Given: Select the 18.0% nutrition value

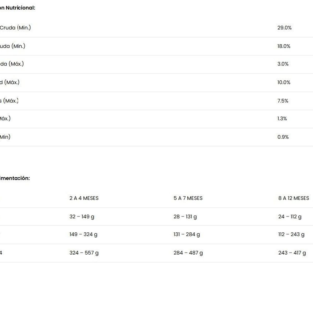Looking at the screenshot, I should pyautogui.click(x=284, y=46).
